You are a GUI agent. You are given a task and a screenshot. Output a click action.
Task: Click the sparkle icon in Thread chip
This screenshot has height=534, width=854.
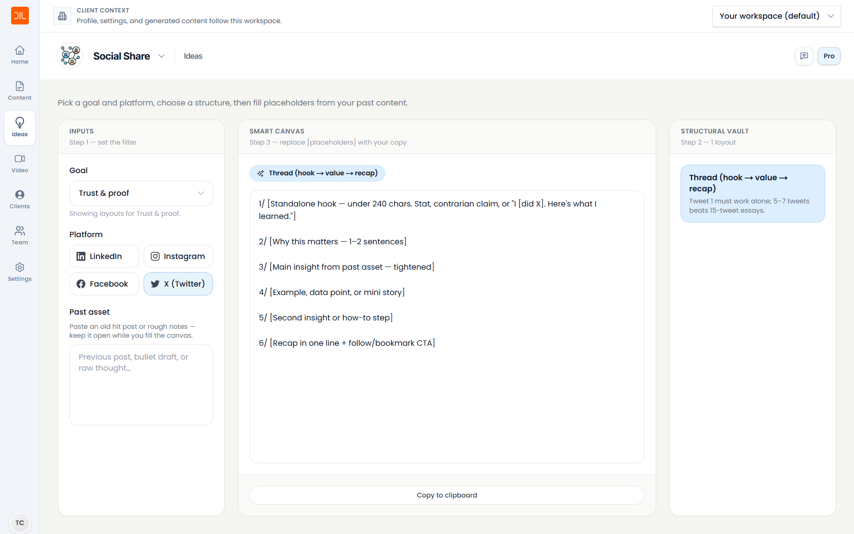(261, 173)
